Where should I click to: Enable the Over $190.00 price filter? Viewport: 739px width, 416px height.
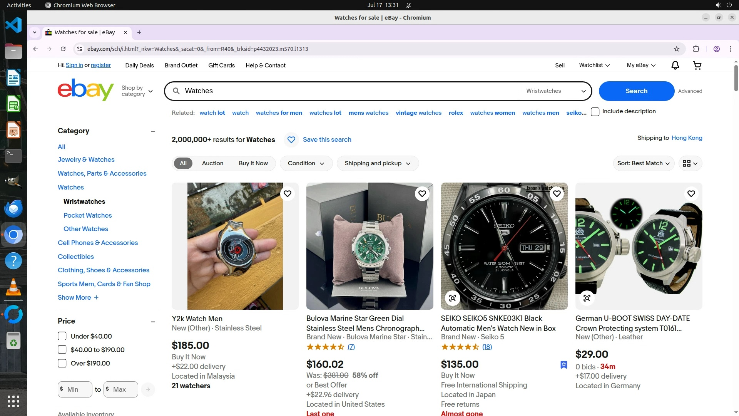coord(62,363)
